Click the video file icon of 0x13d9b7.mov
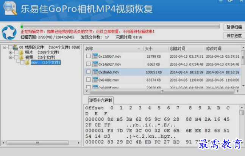245x156 pixels. pos(95,56)
